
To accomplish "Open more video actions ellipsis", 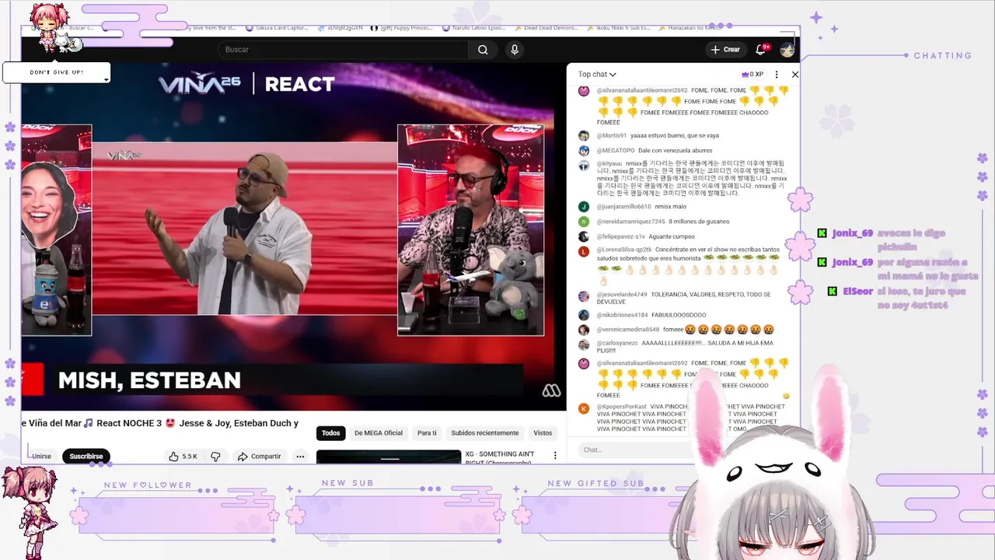I will [300, 457].
